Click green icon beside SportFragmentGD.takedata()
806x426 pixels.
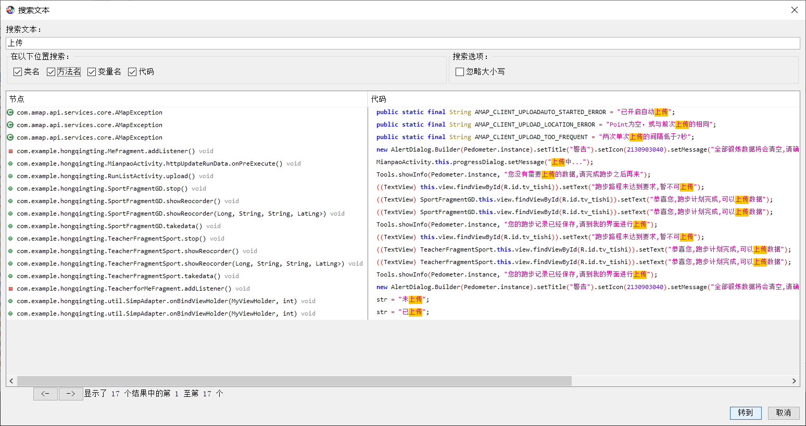point(10,226)
